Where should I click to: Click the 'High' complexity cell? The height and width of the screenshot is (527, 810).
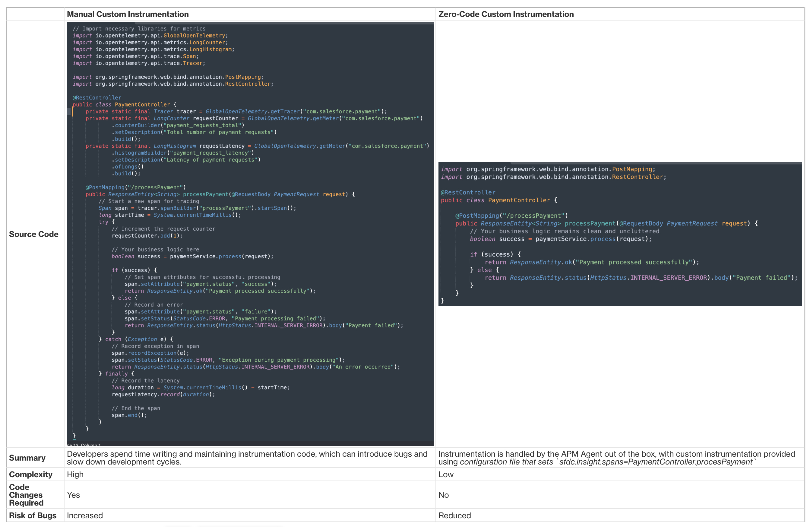coord(75,474)
